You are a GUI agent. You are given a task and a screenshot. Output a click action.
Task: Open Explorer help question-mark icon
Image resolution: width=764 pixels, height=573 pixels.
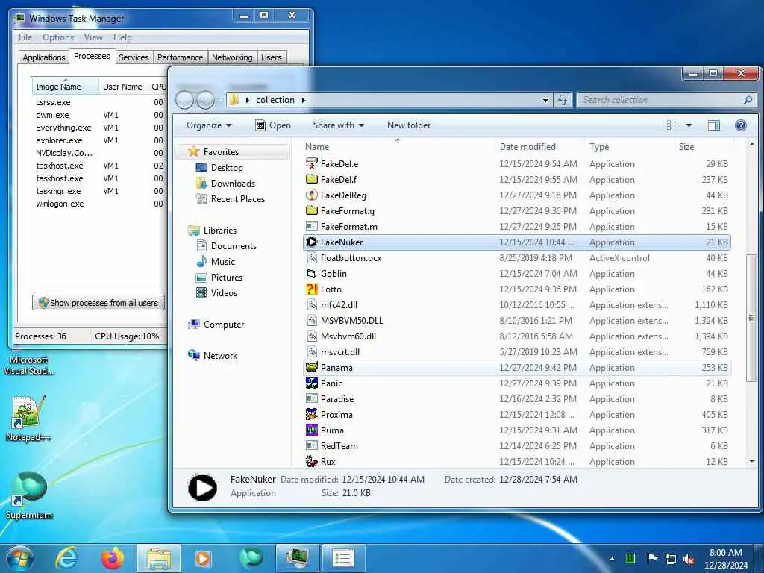[741, 125]
